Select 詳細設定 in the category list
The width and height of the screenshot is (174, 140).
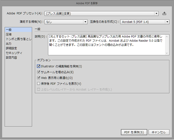click(x=19, y=48)
